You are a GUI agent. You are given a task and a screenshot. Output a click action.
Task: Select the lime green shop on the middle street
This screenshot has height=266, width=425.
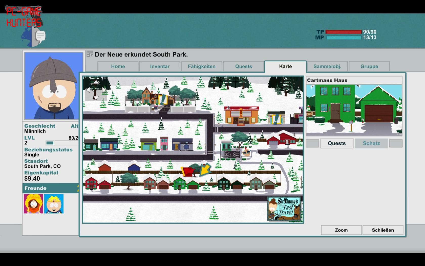(x=148, y=144)
